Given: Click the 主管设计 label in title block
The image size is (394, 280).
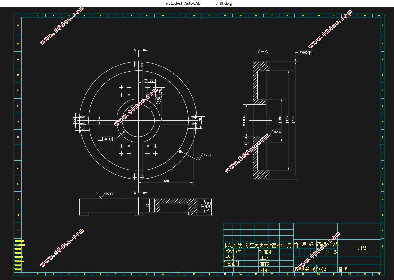Looking at the screenshot, I should 232,264.
